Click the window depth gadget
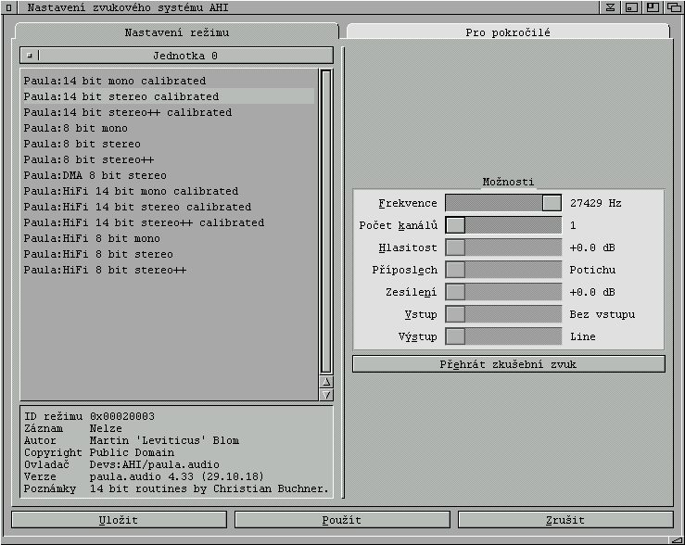 click(x=674, y=7)
